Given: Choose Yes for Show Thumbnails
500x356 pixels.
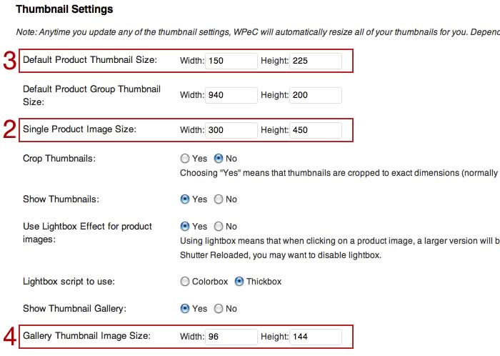Looking at the screenshot, I should [x=185, y=199].
